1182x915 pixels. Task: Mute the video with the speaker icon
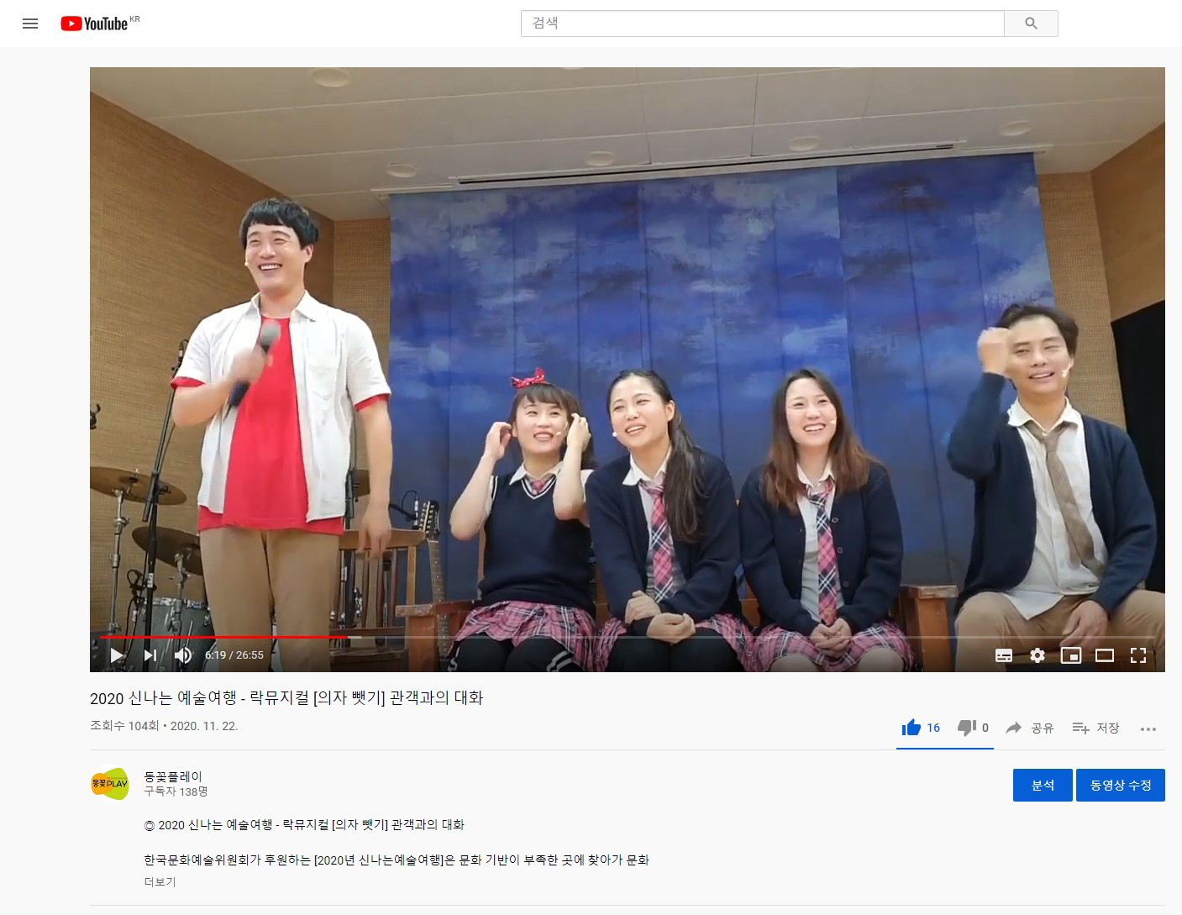pyautogui.click(x=183, y=655)
